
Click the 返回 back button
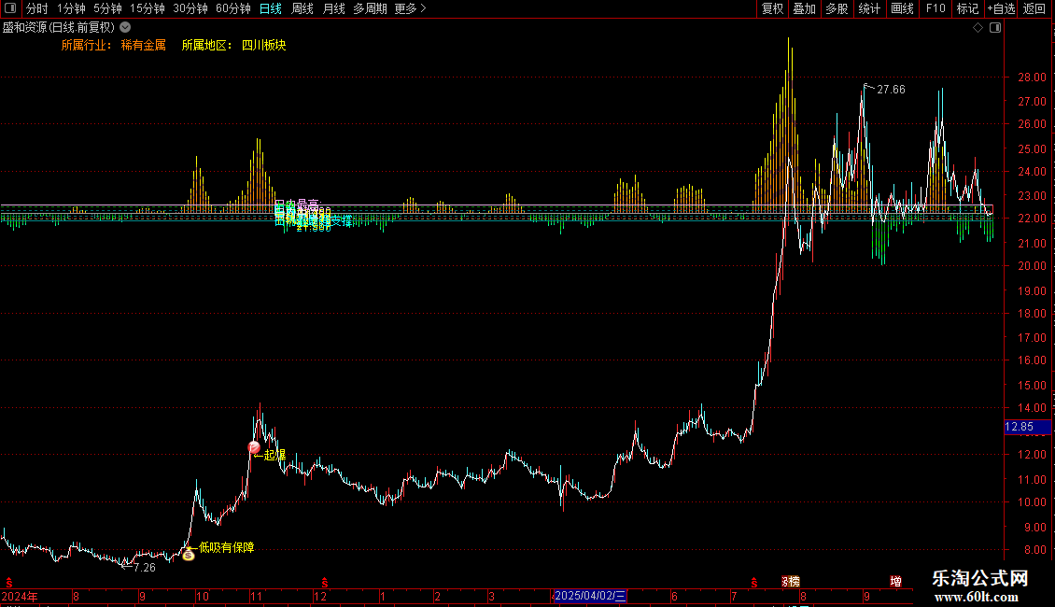[x=1034, y=8]
